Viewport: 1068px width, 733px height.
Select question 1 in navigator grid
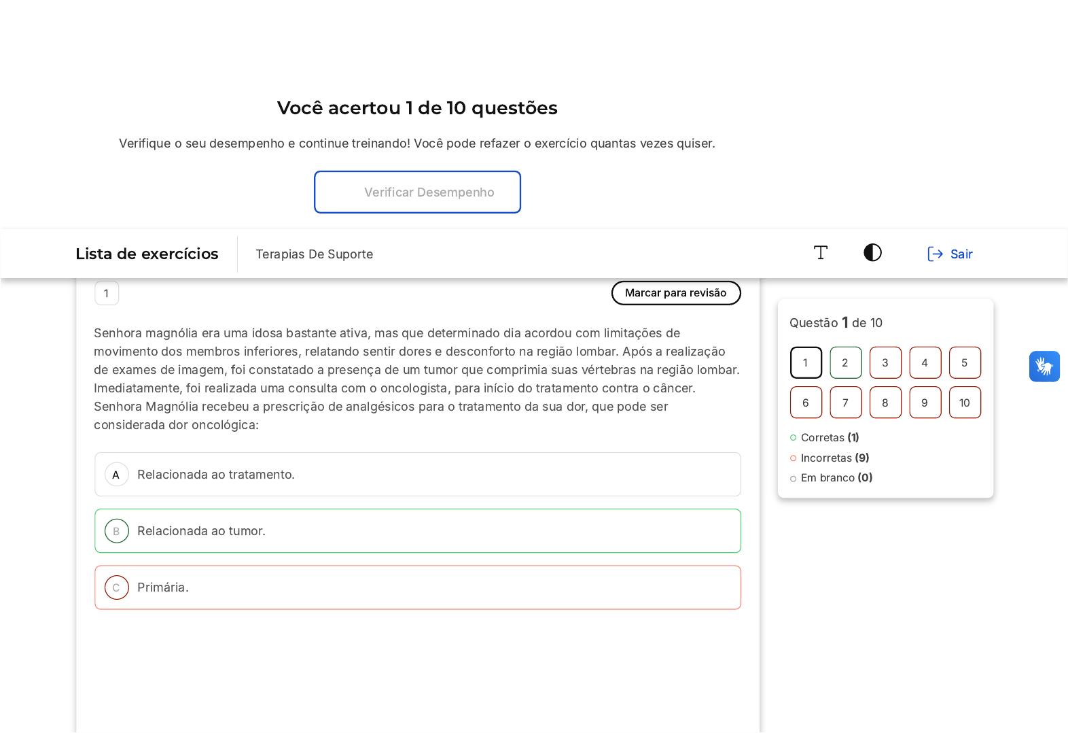click(806, 363)
